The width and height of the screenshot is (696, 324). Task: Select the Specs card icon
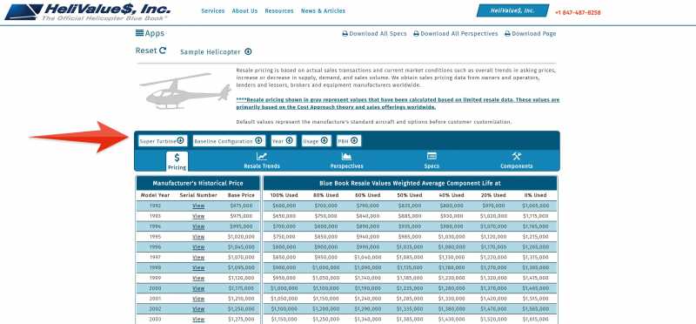click(x=432, y=156)
